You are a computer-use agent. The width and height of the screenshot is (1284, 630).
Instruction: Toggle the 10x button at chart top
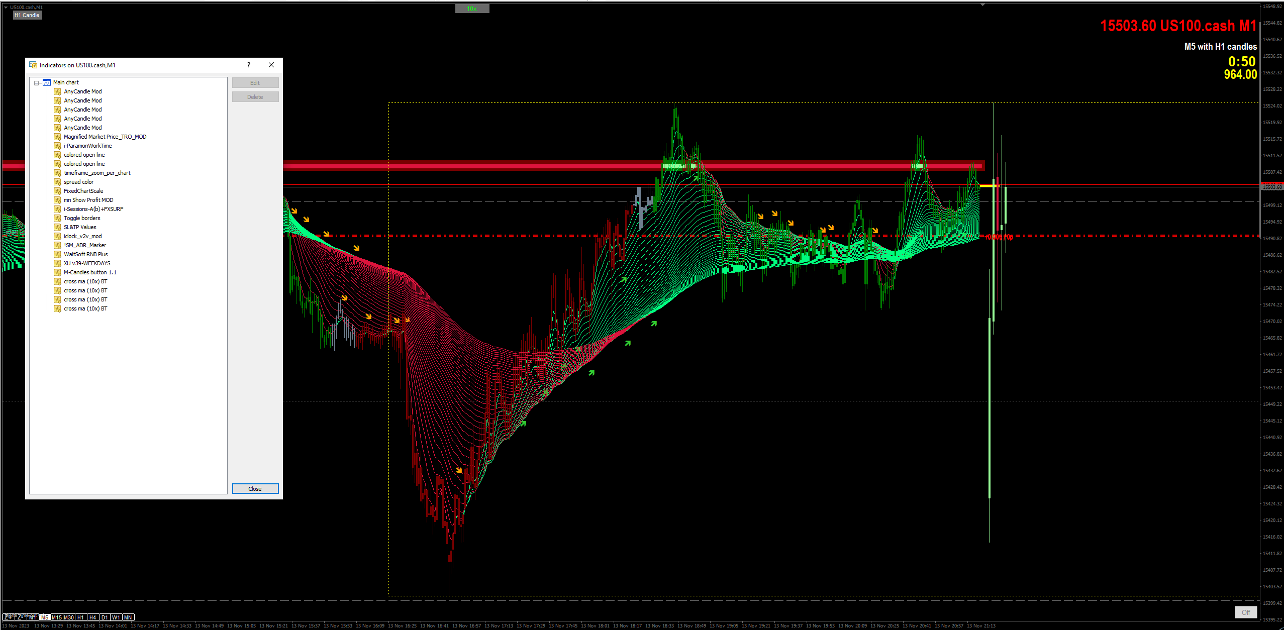[472, 9]
